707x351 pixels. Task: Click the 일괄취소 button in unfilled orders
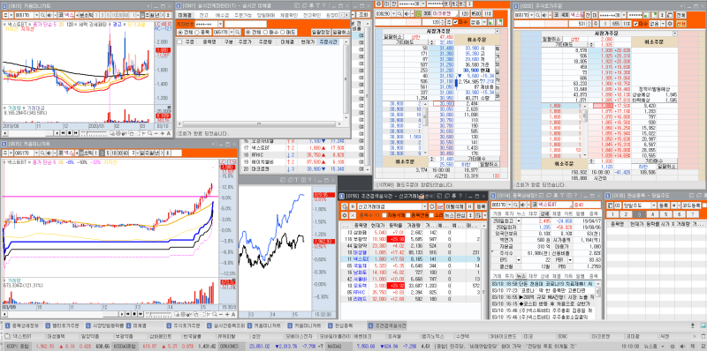click(x=341, y=33)
